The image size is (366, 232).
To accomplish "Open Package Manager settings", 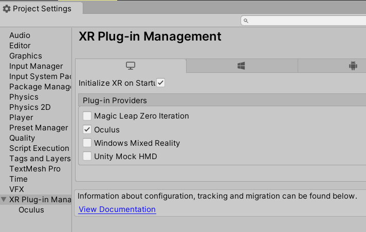I will [40, 87].
